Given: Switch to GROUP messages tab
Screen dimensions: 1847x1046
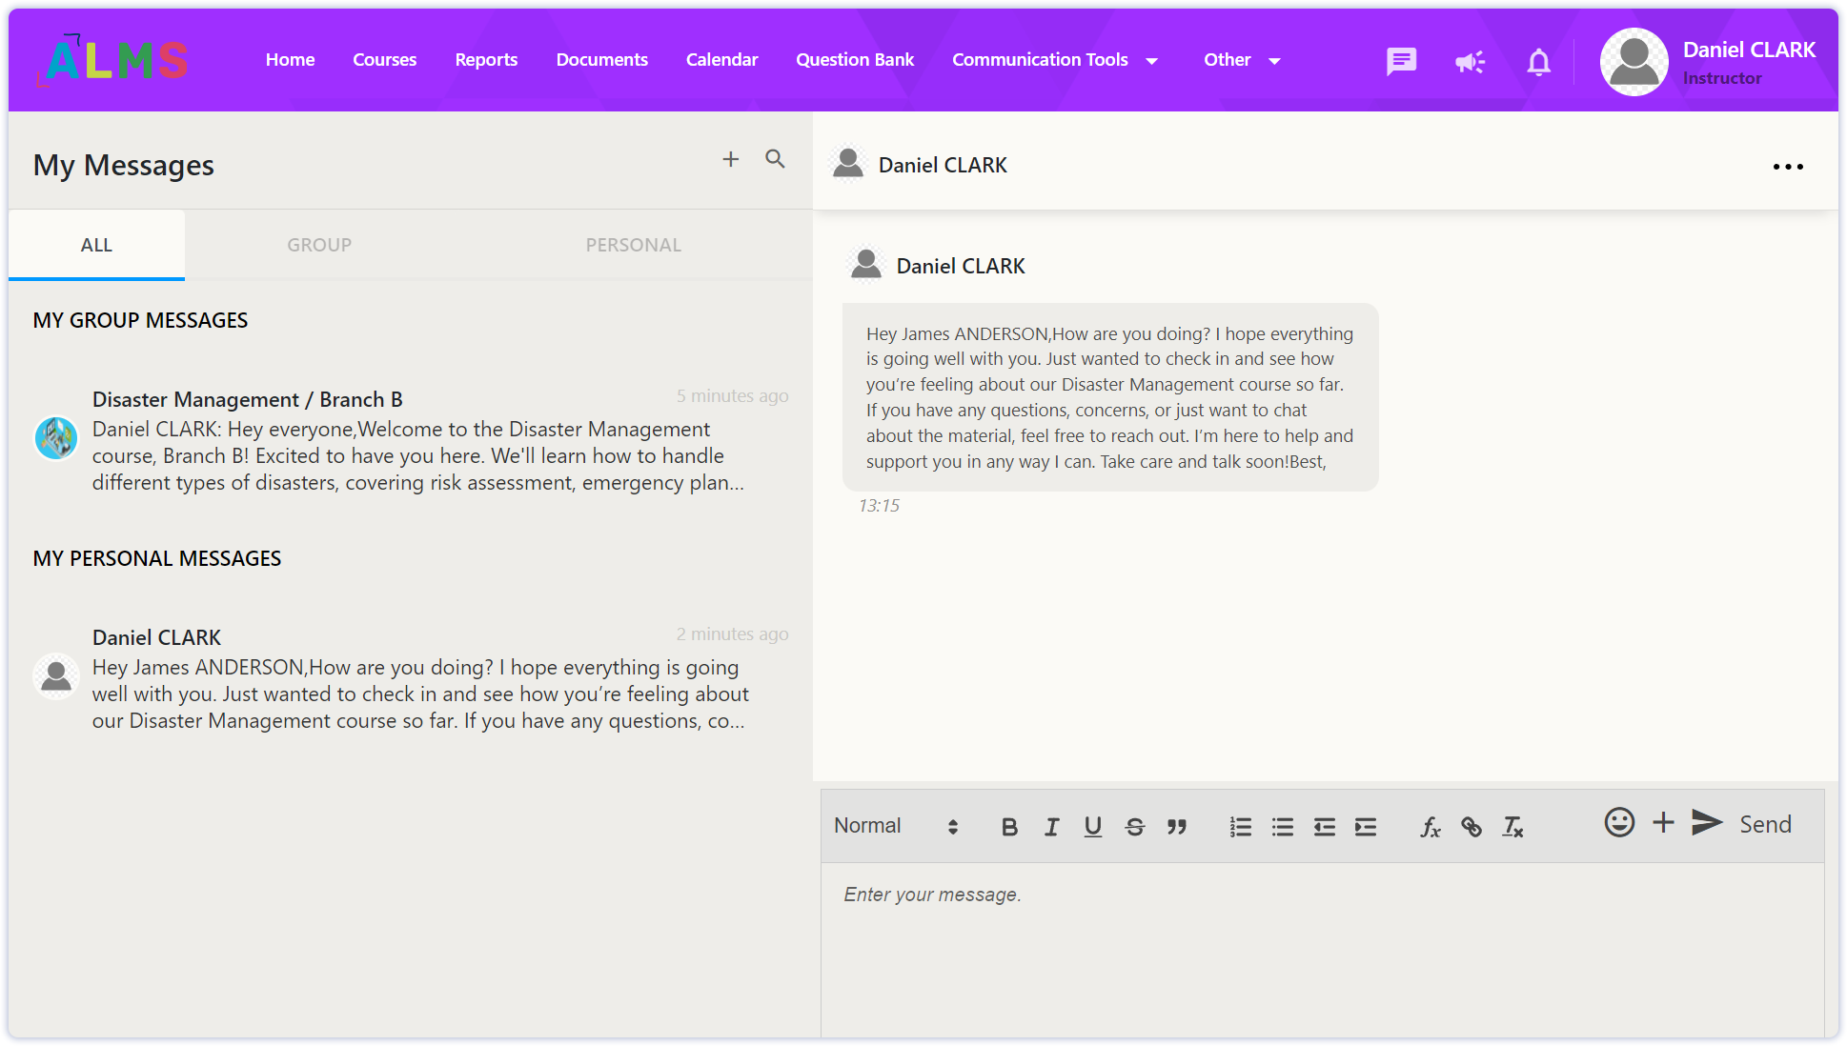Looking at the screenshot, I should pos(319,245).
